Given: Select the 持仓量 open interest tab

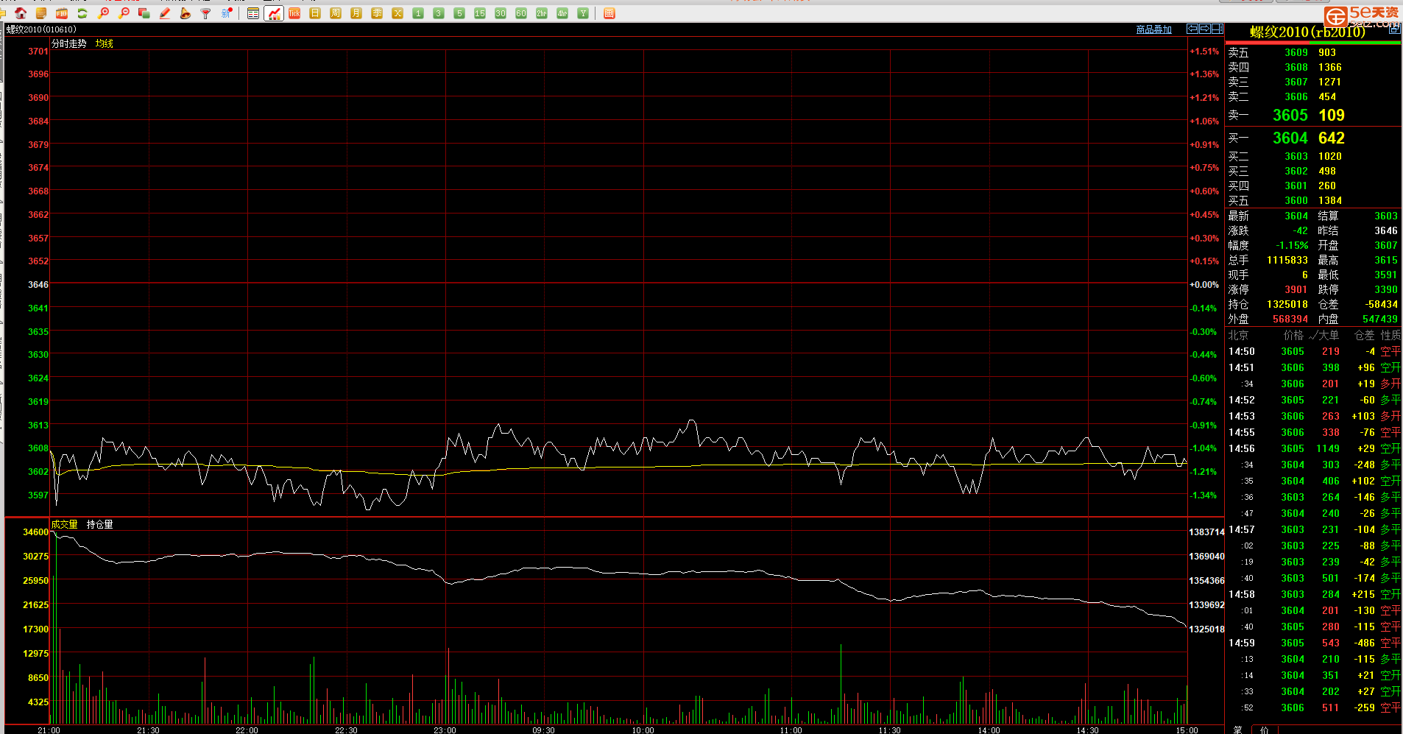Looking at the screenshot, I should (100, 524).
